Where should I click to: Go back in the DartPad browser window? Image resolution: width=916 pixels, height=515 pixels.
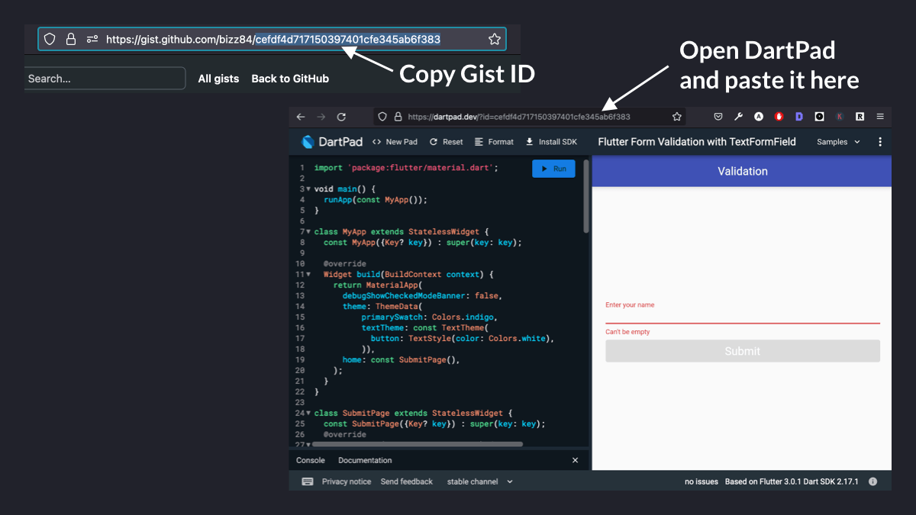click(301, 117)
